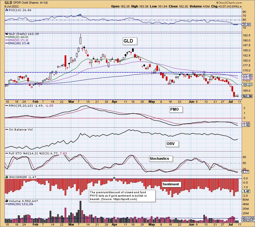This screenshot has width=255, height=227.
Task: Click the Chg +0.07 (+0.04%) value
Action: tap(225, 6)
